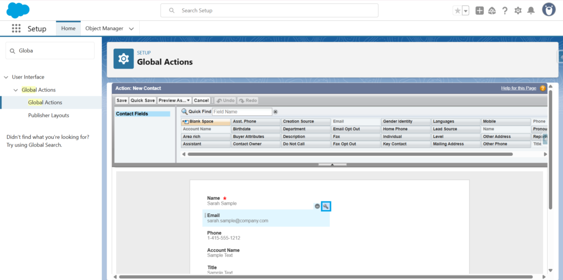Open the Setup gear menu
This screenshot has width=563, height=280.
pyautogui.click(x=518, y=10)
